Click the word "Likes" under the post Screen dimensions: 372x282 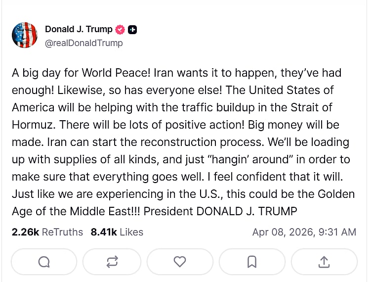131,232
